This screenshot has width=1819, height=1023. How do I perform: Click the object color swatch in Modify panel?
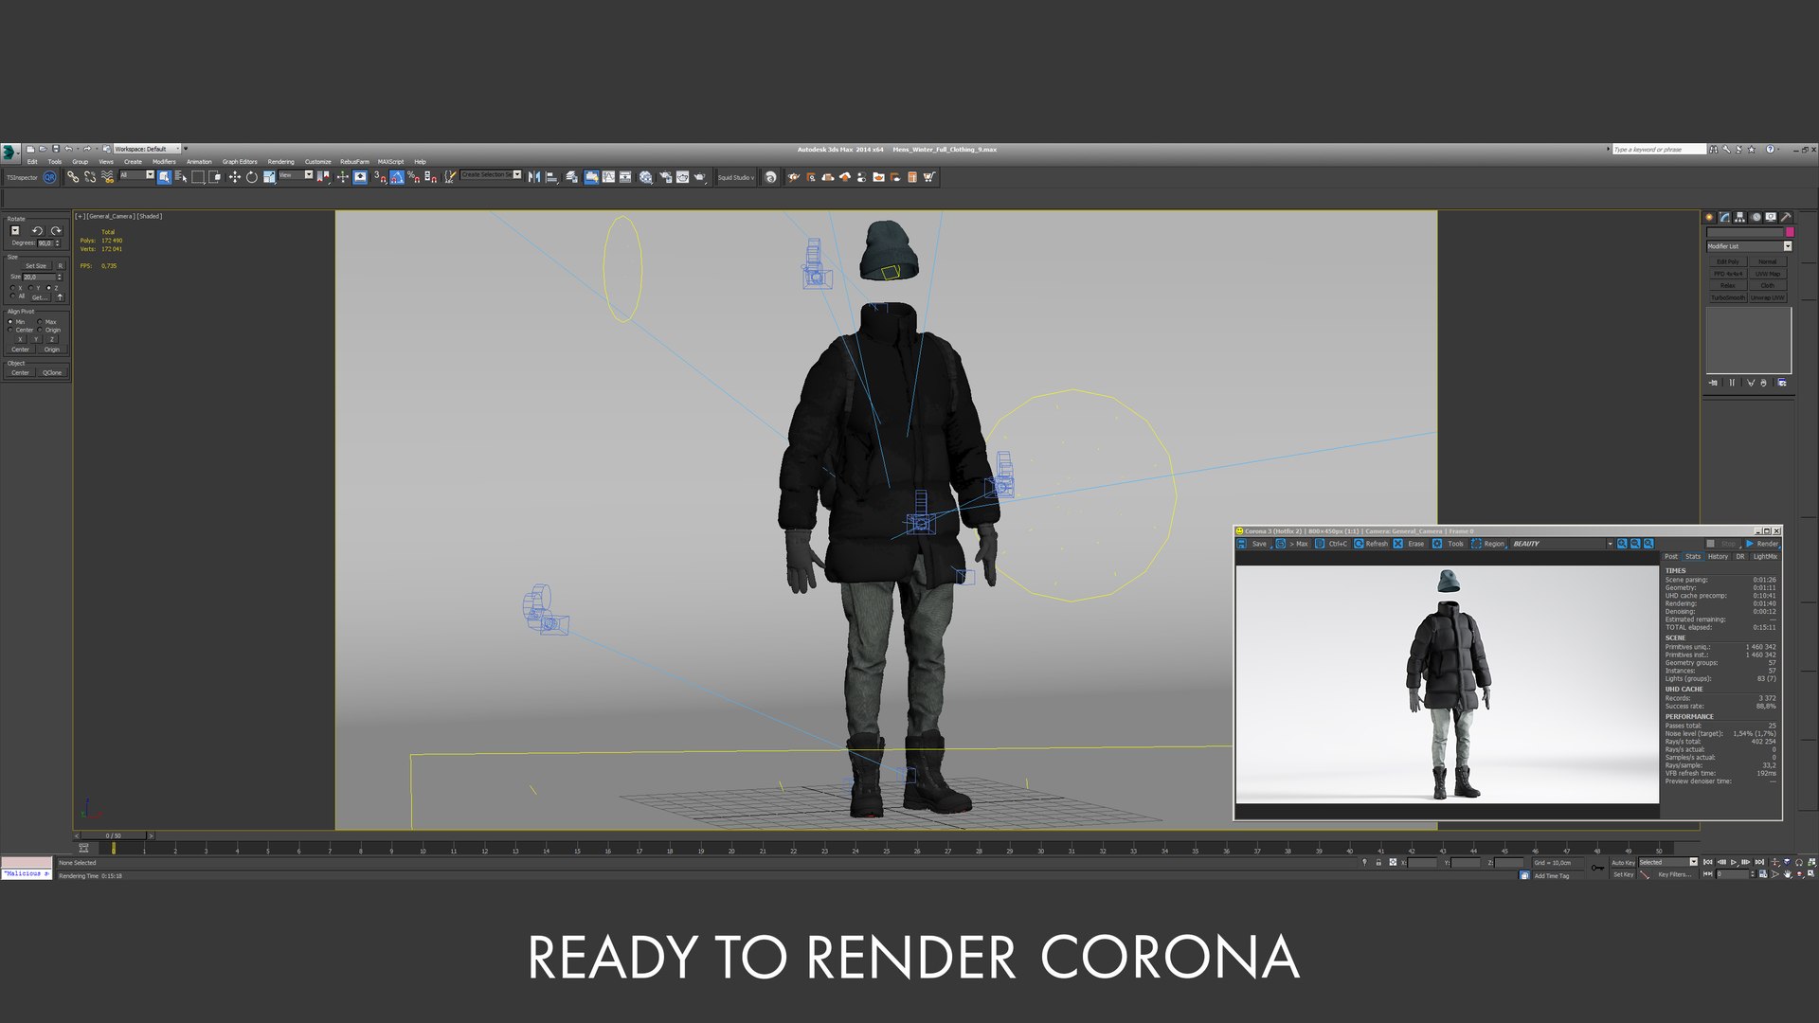pyautogui.click(x=1790, y=232)
